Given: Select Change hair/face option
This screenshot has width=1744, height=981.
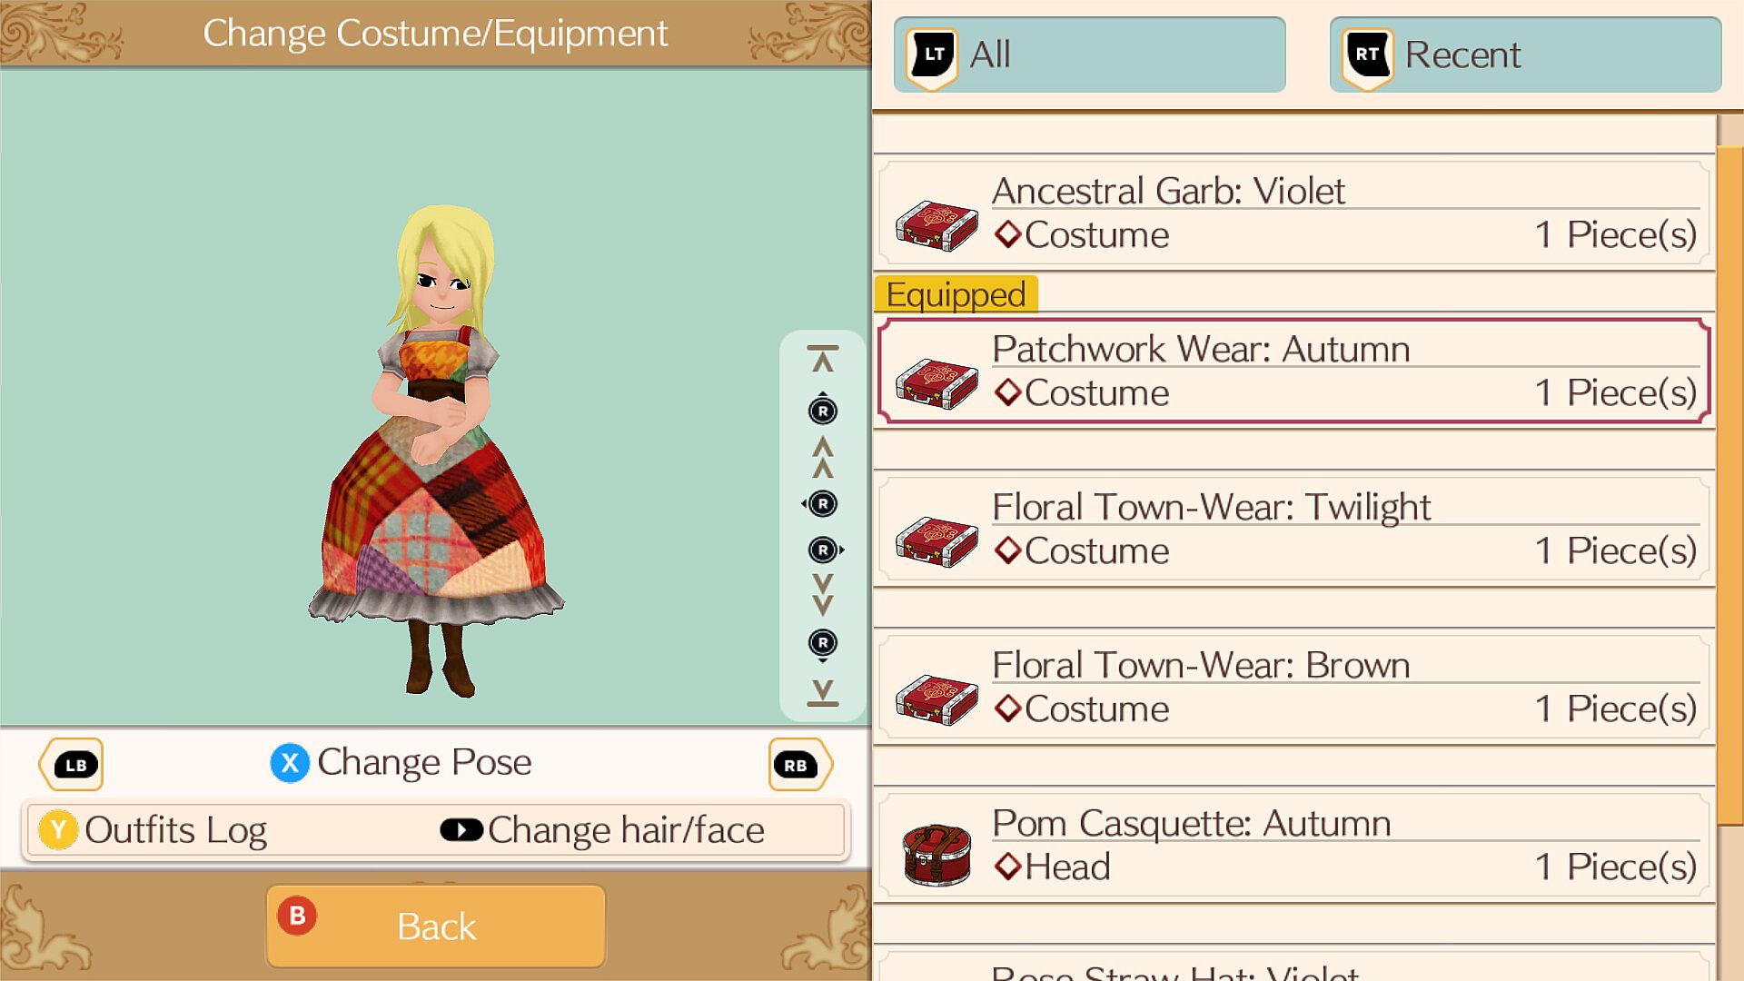Looking at the screenshot, I should (602, 830).
